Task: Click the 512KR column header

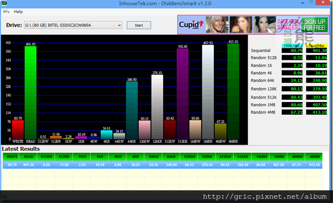Action: point(243,157)
